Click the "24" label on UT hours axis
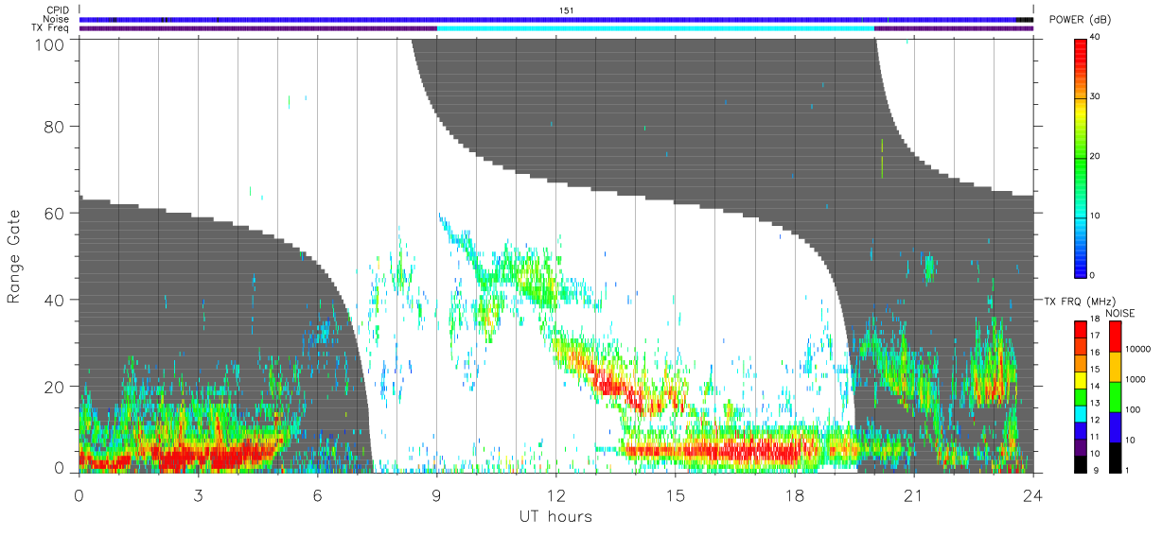The width and height of the screenshot is (1162, 536). (1032, 494)
